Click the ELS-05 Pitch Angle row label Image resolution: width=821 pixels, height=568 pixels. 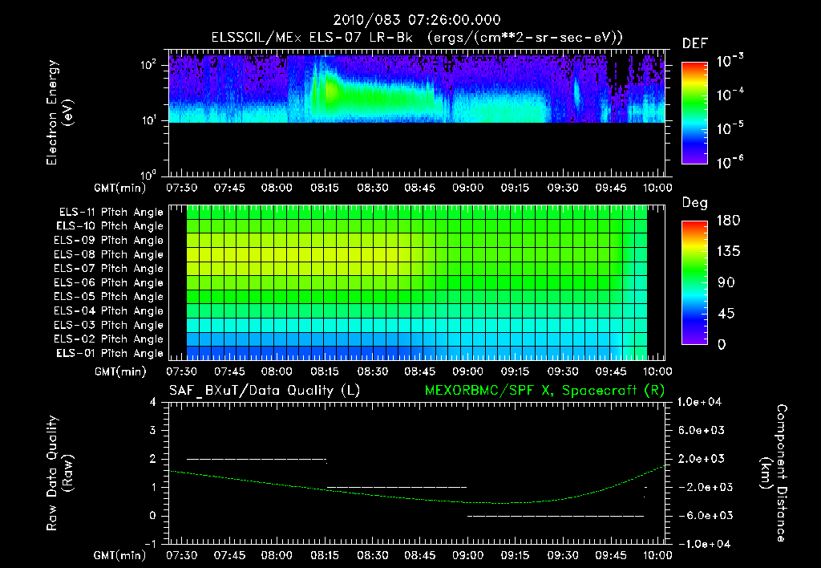[109, 297]
